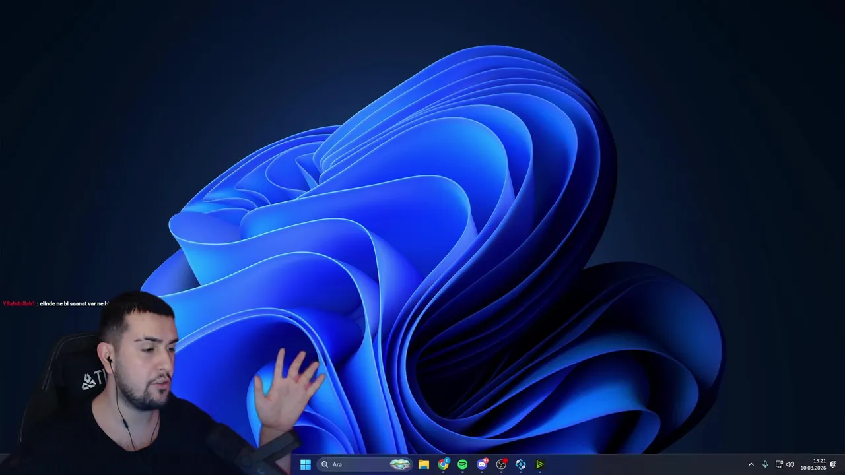Click the search highlight image in search box
845x475 pixels.
[400, 464]
